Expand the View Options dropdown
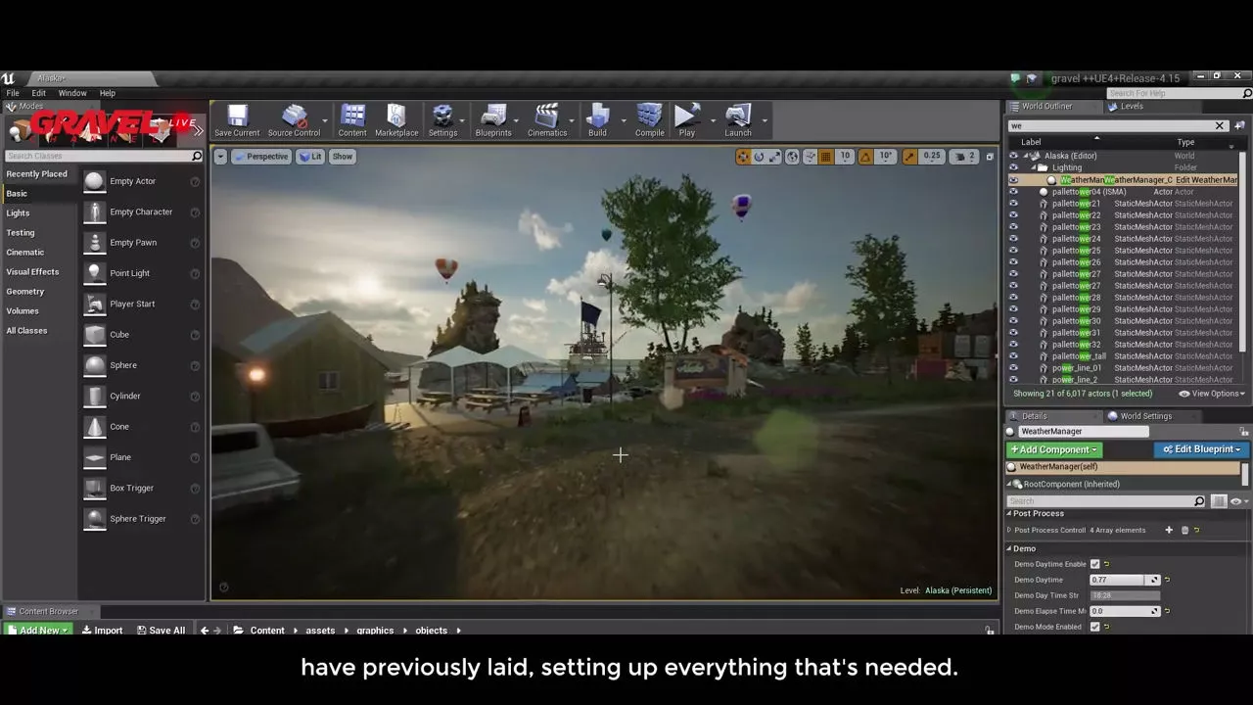Image resolution: width=1253 pixels, height=705 pixels. point(1212,394)
